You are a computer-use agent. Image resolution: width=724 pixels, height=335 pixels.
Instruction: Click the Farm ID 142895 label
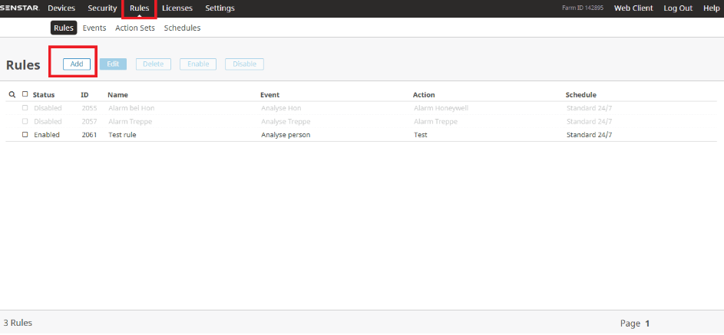583,8
